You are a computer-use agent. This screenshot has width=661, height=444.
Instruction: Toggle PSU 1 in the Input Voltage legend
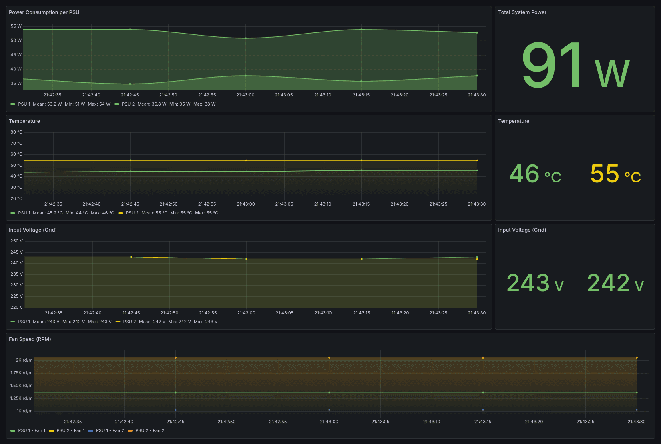coord(24,322)
